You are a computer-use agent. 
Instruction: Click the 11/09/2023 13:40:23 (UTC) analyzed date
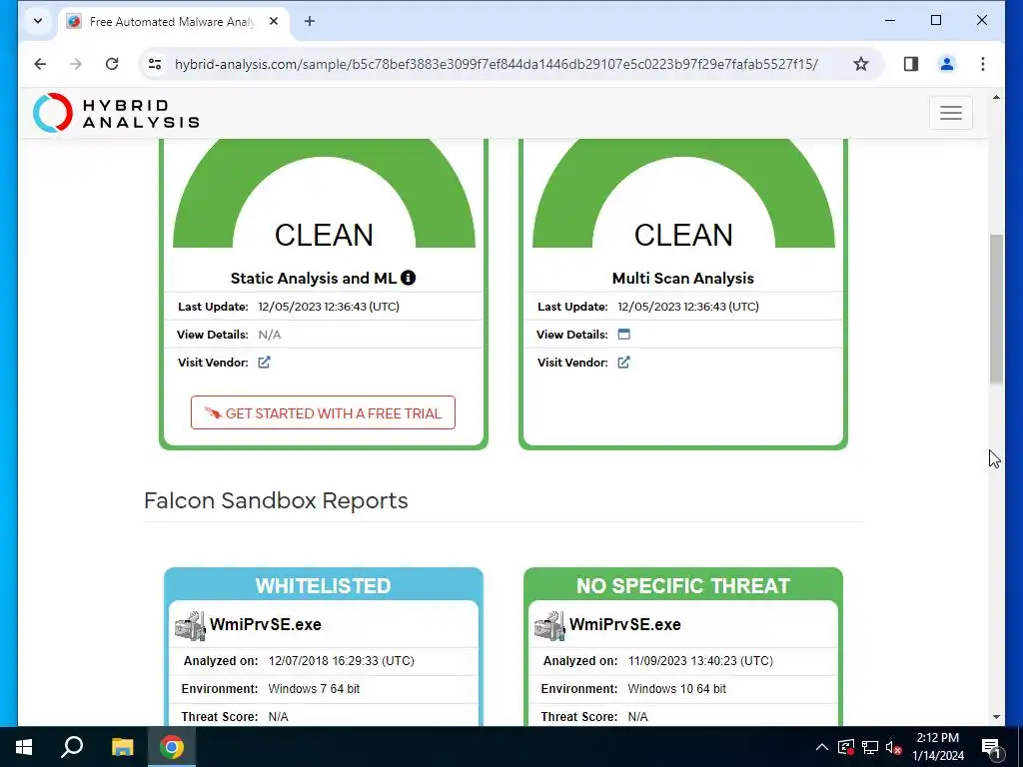(700, 661)
